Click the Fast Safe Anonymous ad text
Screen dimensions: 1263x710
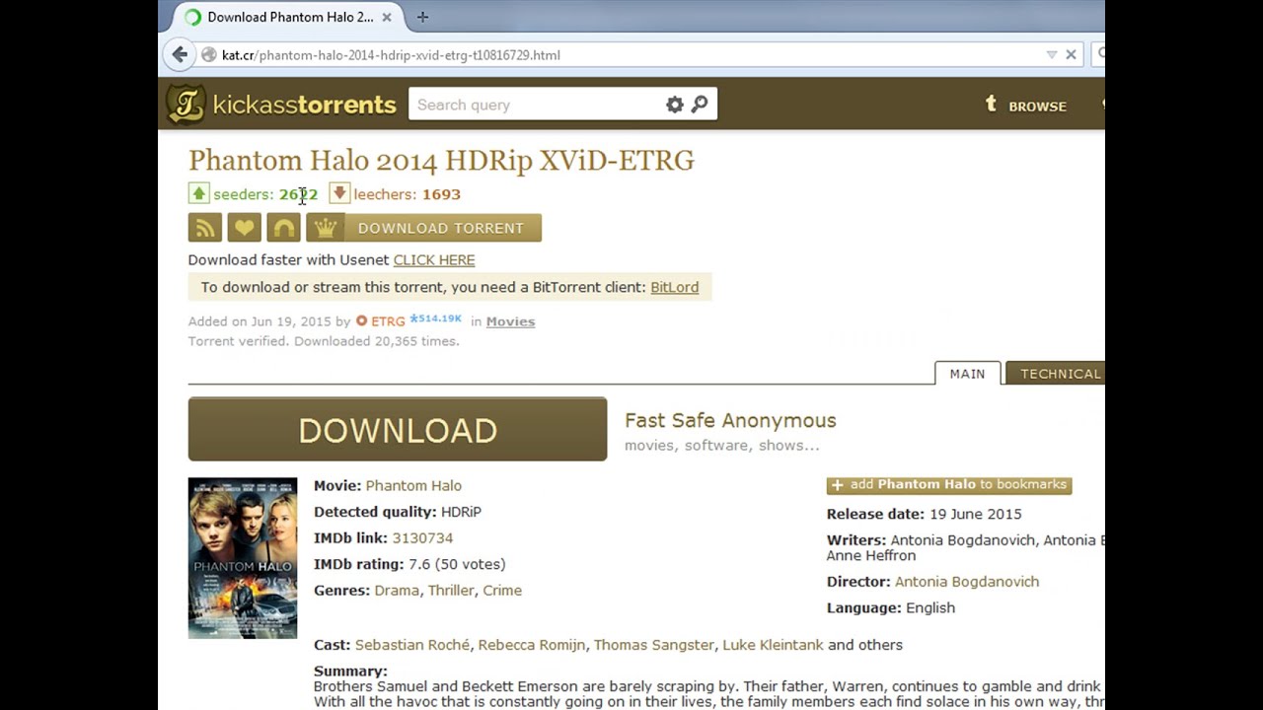pos(730,420)
